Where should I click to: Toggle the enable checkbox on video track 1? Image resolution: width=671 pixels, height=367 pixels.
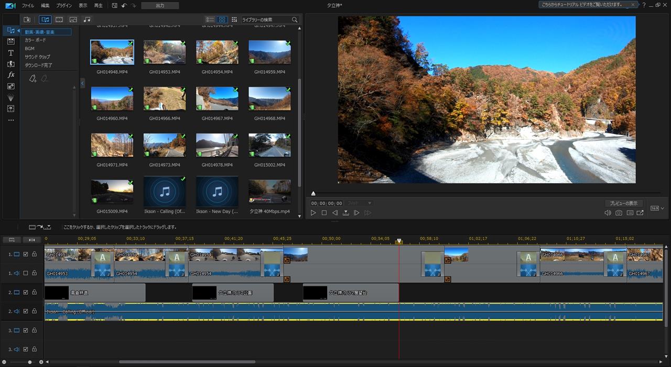(26, 254)
